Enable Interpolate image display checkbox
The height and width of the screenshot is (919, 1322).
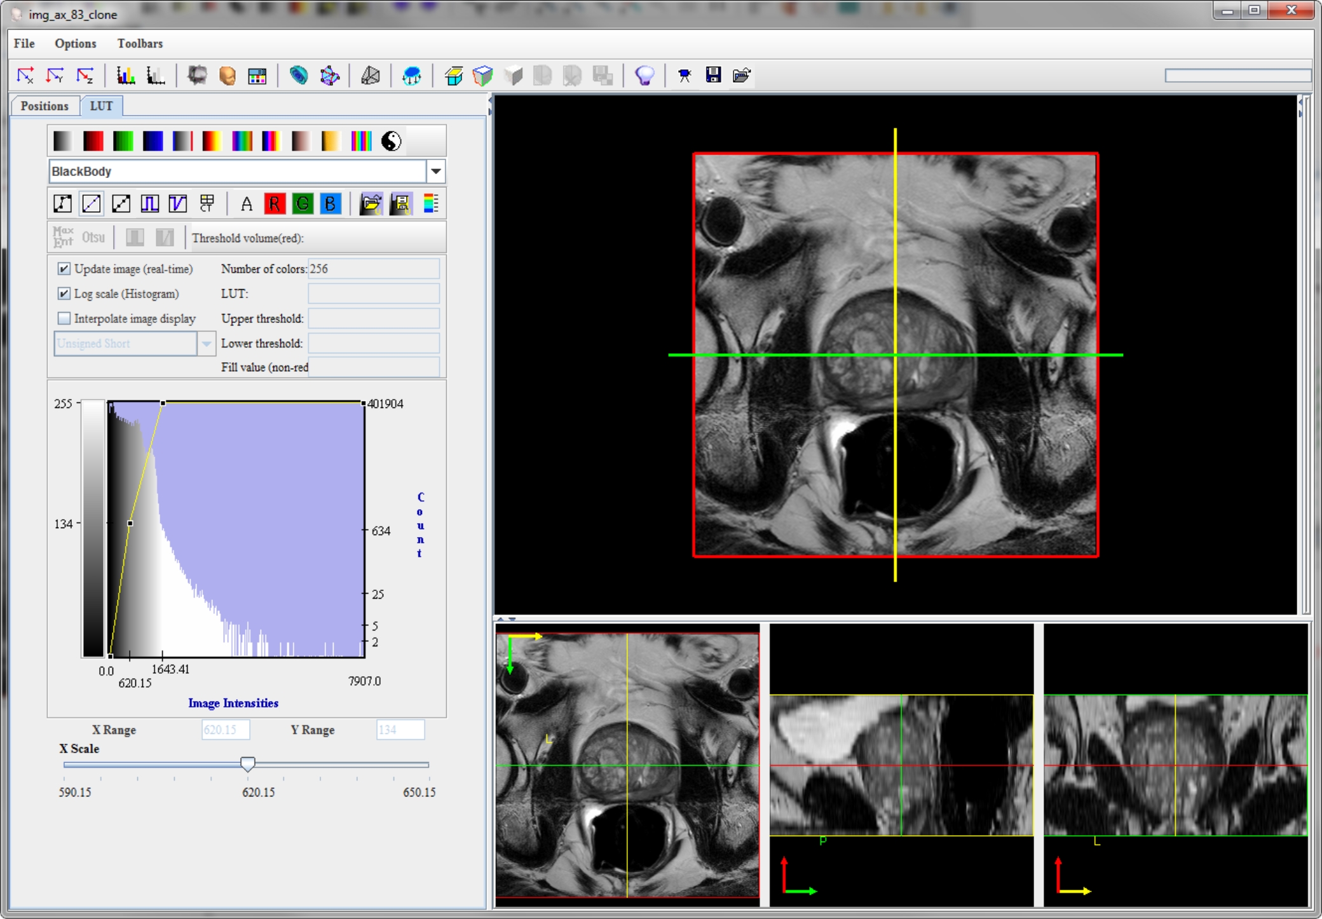pos(64,318)
